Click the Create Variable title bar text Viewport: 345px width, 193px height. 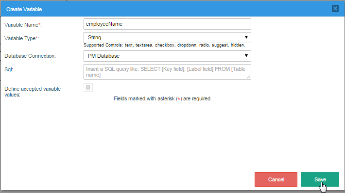[x=24, y=9]
